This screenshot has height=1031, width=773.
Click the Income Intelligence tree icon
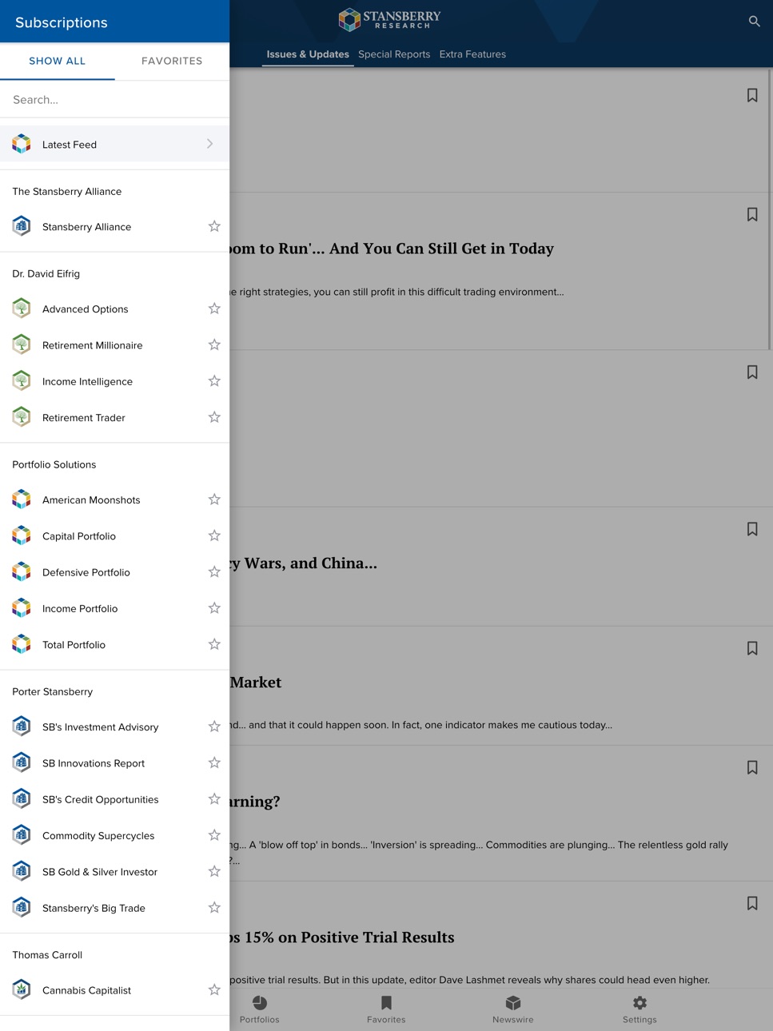tap(22, 381)
